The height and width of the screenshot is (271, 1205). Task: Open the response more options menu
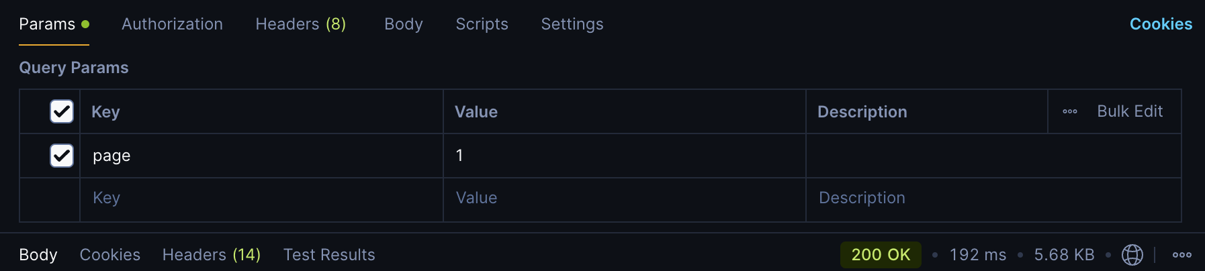coord(1182,255)
